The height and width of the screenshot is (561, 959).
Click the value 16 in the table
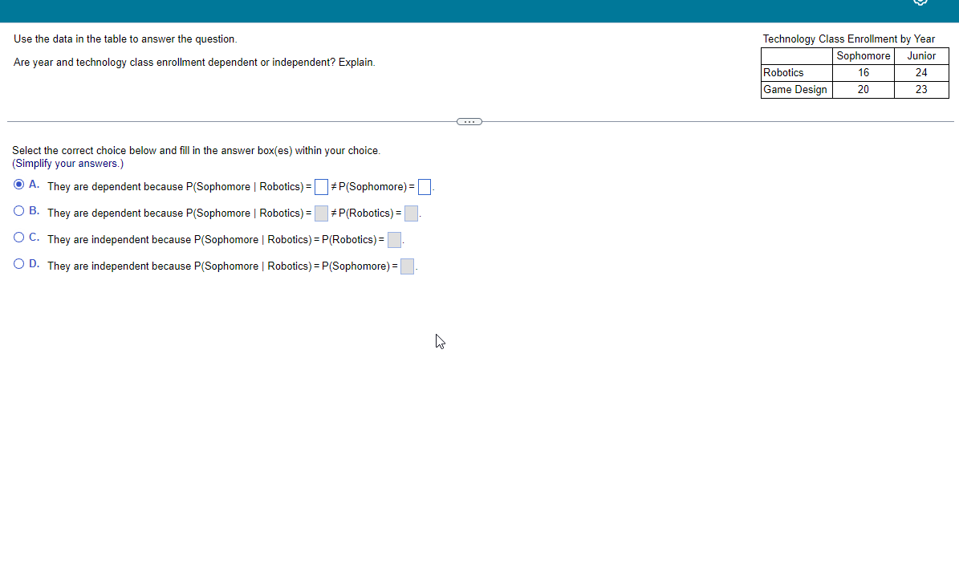tap(863, 72)
